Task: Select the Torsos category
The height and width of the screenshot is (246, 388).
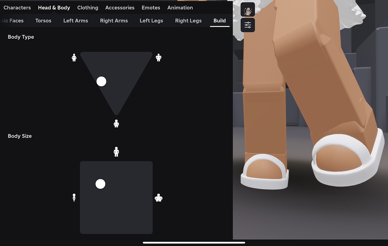Action: coord(43,20)
